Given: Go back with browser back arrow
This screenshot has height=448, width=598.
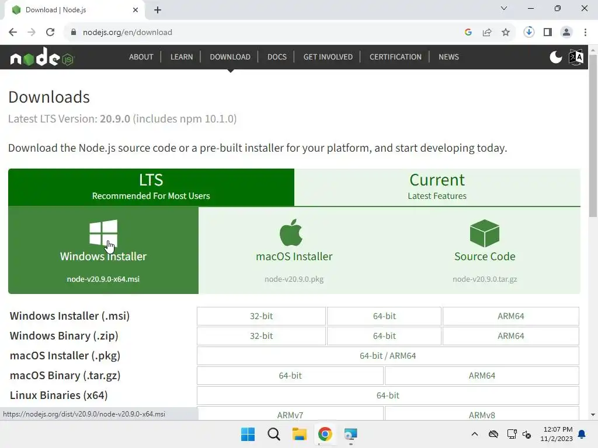Looking at the screenshot, I should tap(13, 33).
